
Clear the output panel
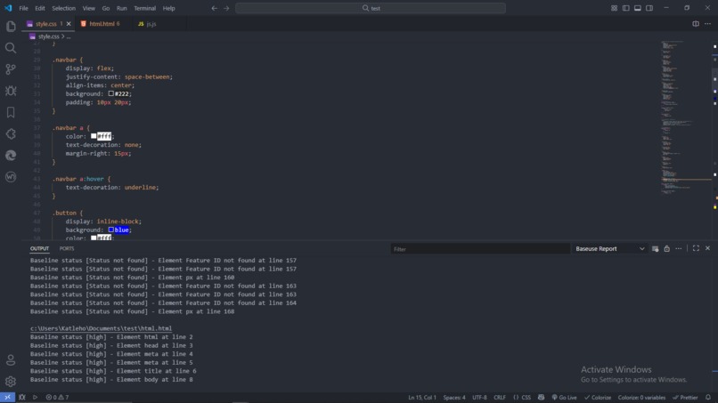[x=656, y=249]
